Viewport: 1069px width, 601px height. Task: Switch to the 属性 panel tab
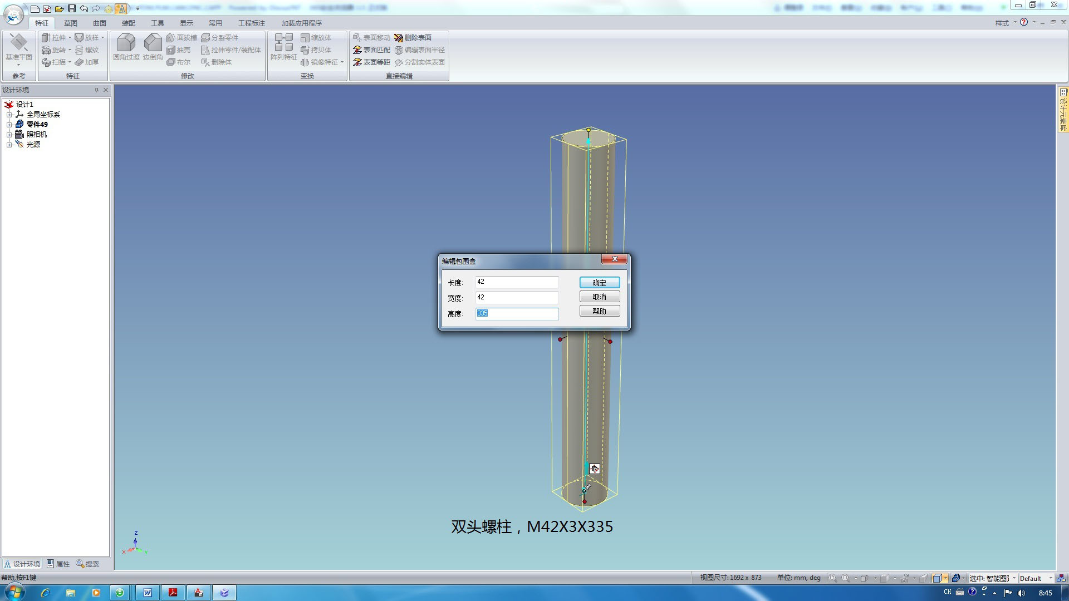point(58,564)
